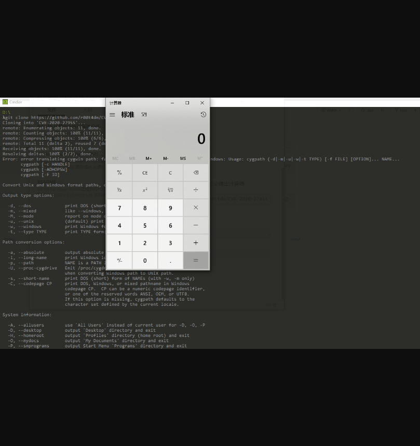Click the CE clear entry button
420x446 pixels.
click(x=145, y=173)
